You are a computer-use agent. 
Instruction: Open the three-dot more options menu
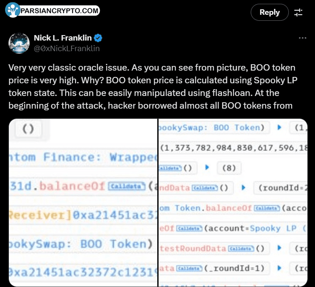pyautogui.click(x=302, y=38)
